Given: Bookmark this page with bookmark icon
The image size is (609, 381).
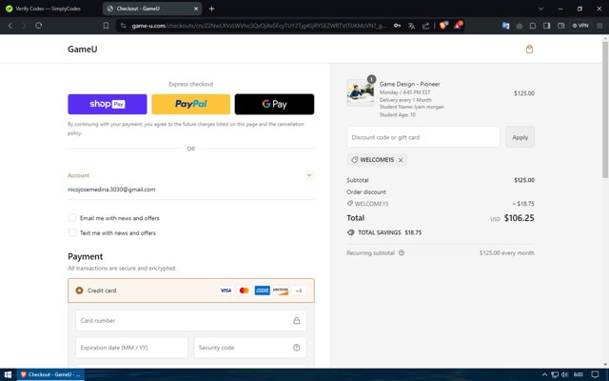Looking at the screenshot, I should point(106,26).
